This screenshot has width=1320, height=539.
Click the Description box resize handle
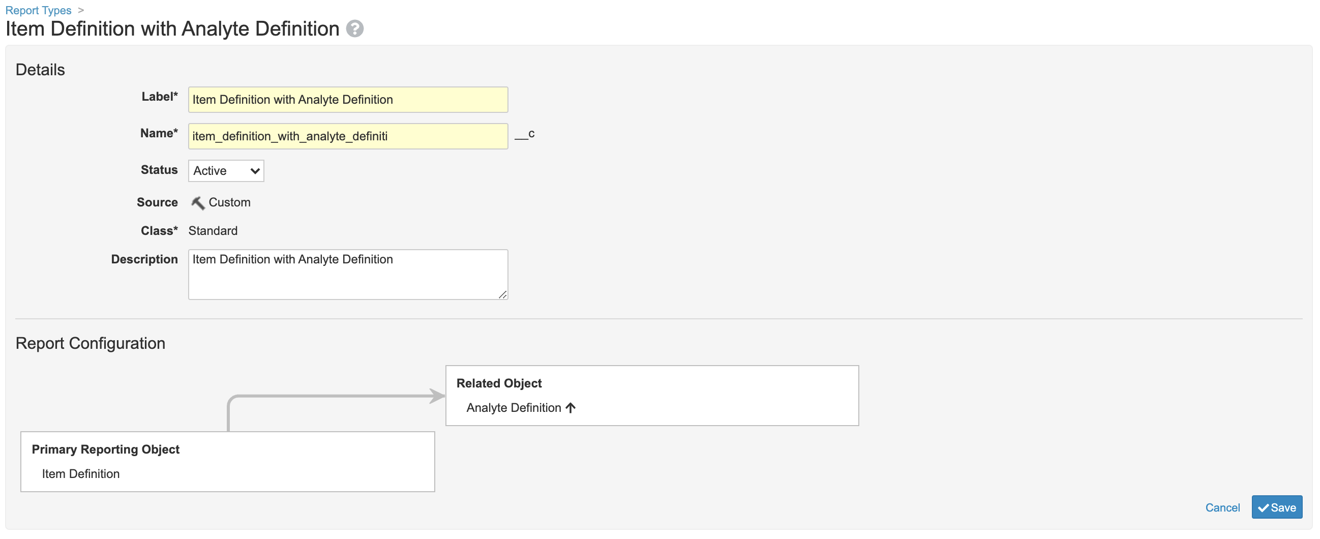[x=502, y=294]
